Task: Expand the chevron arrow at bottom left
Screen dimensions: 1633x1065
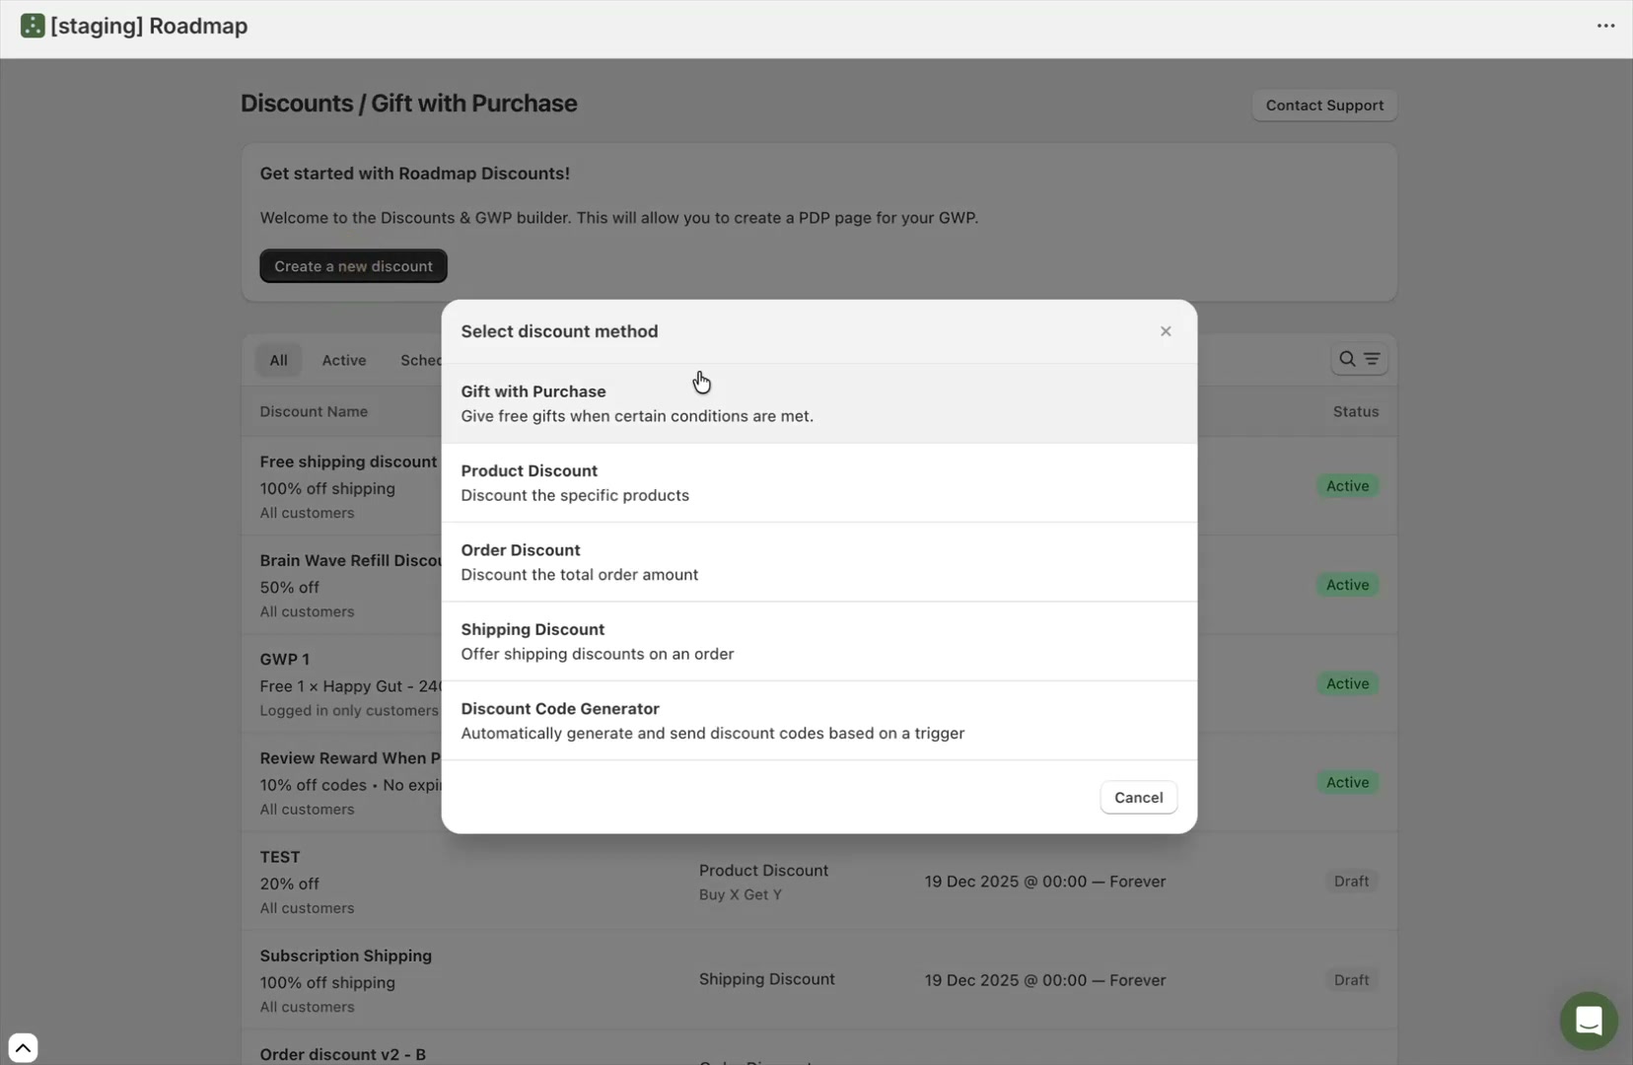Action: point(23,1047)
